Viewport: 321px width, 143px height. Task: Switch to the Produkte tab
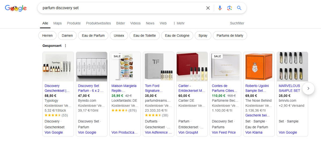(x=74, y=23)
